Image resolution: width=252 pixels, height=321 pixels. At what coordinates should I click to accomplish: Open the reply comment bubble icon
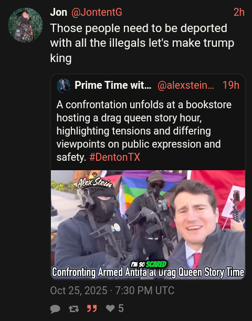pos(55,309)
